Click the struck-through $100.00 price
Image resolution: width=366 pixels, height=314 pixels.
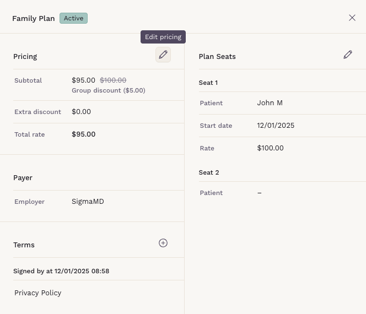[x=113, y=80]
